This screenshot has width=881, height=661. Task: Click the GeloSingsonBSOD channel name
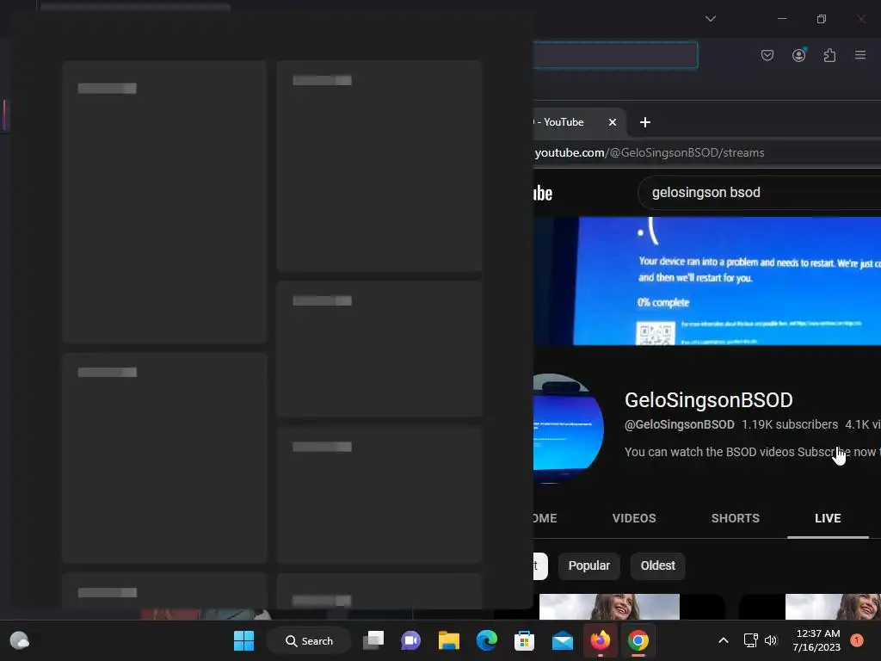[709, 400]
